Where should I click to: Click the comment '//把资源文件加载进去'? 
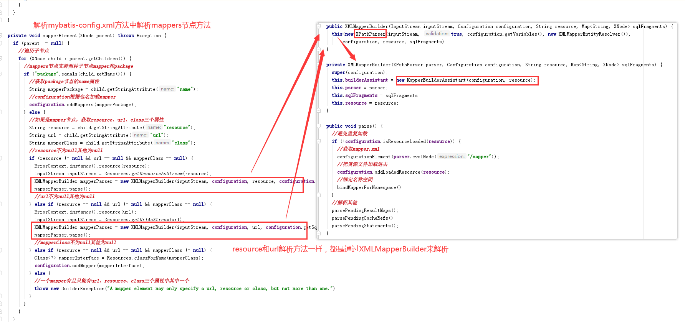point(362,164)
